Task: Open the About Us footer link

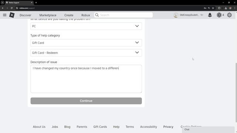Action: [x=39, y=127]
